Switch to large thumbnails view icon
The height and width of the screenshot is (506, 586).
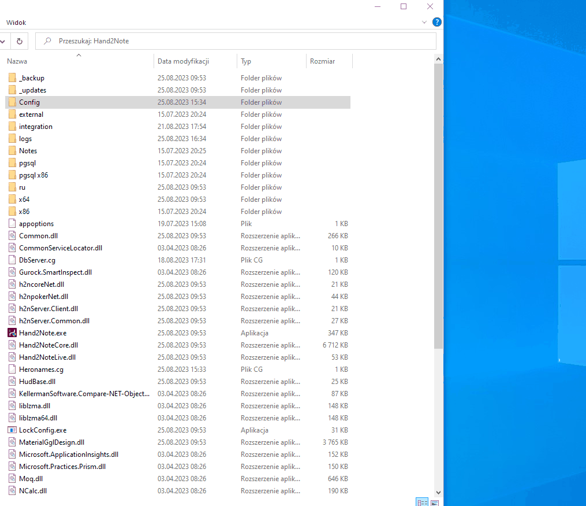pyautogui.click(x=435, y=503)
